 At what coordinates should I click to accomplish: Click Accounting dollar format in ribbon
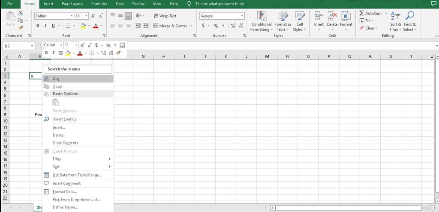(x=203, y=26)
